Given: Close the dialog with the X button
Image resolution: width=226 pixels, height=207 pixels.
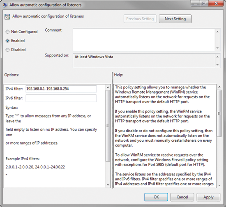Looking at the screenshot, I should click(x=216, y=3).
